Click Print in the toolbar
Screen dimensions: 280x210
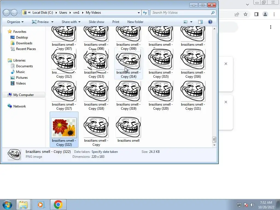click(116, 22)
